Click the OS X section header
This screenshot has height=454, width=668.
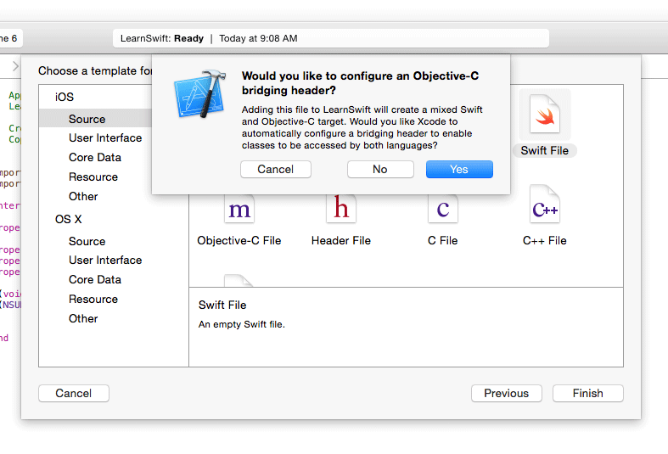tap(68, 219)
